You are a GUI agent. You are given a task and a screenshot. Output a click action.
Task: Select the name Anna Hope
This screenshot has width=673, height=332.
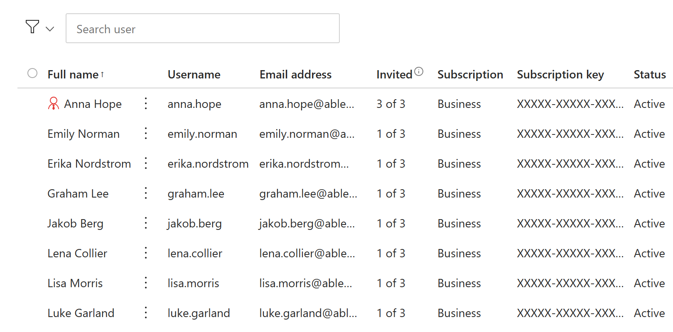point(93,104)
